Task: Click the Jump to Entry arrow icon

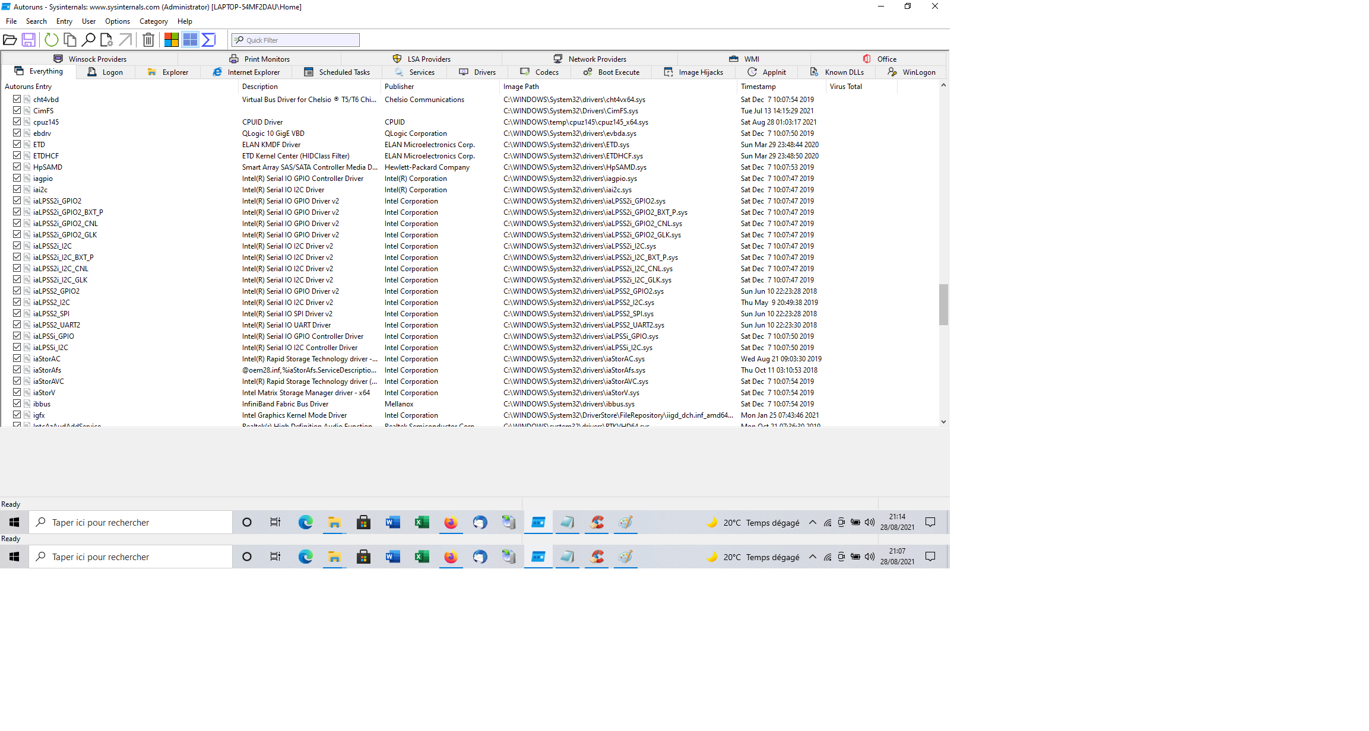Action: click(x=125, y=40)
